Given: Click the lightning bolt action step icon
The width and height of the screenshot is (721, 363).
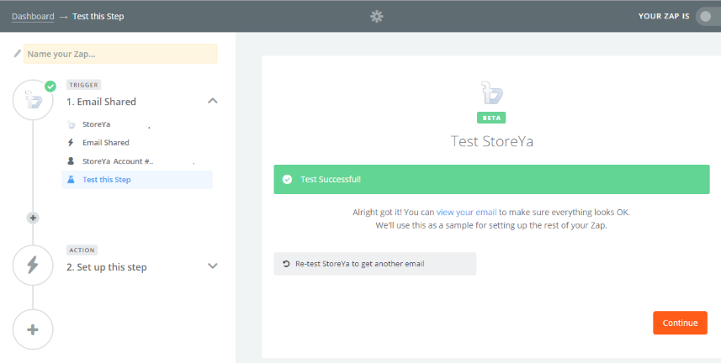Looking at the screenshot, I should point(33,266).
